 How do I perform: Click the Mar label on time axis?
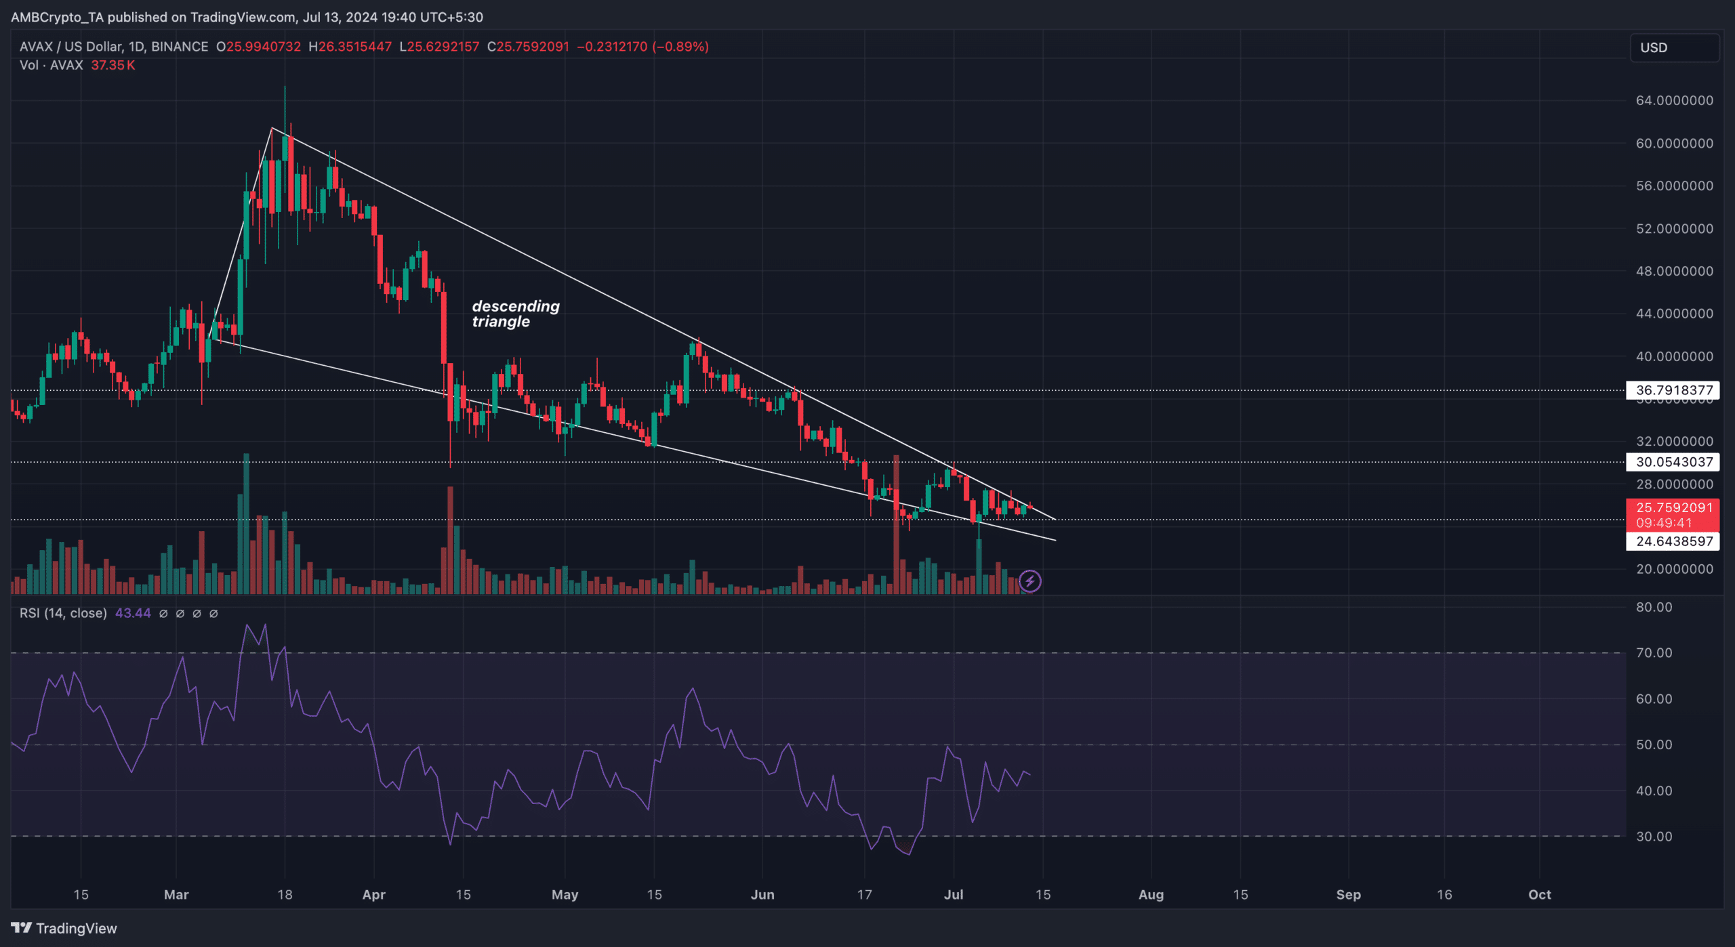coord(176,895)
